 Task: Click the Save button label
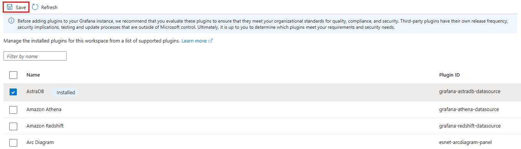(x=21, y=7)
